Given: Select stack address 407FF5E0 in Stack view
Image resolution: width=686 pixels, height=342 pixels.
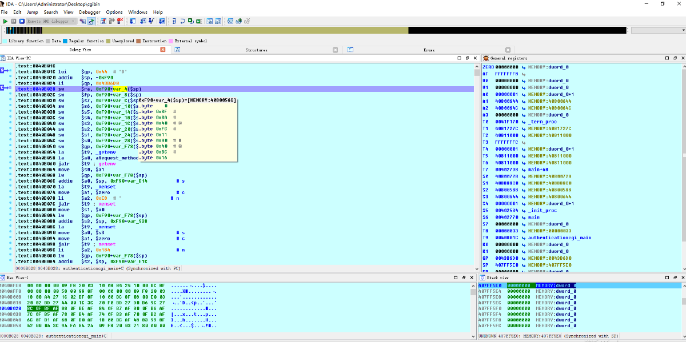Looking at the screenshot, I should tap(489, 285).
